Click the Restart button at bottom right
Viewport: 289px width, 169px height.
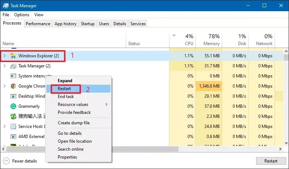point(271,161)
